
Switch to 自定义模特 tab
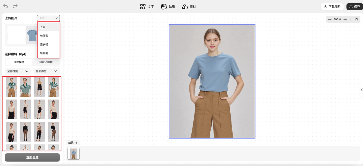[46, 62]
